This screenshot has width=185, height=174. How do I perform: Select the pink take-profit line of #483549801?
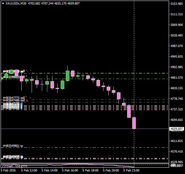(x=84, y=148)
